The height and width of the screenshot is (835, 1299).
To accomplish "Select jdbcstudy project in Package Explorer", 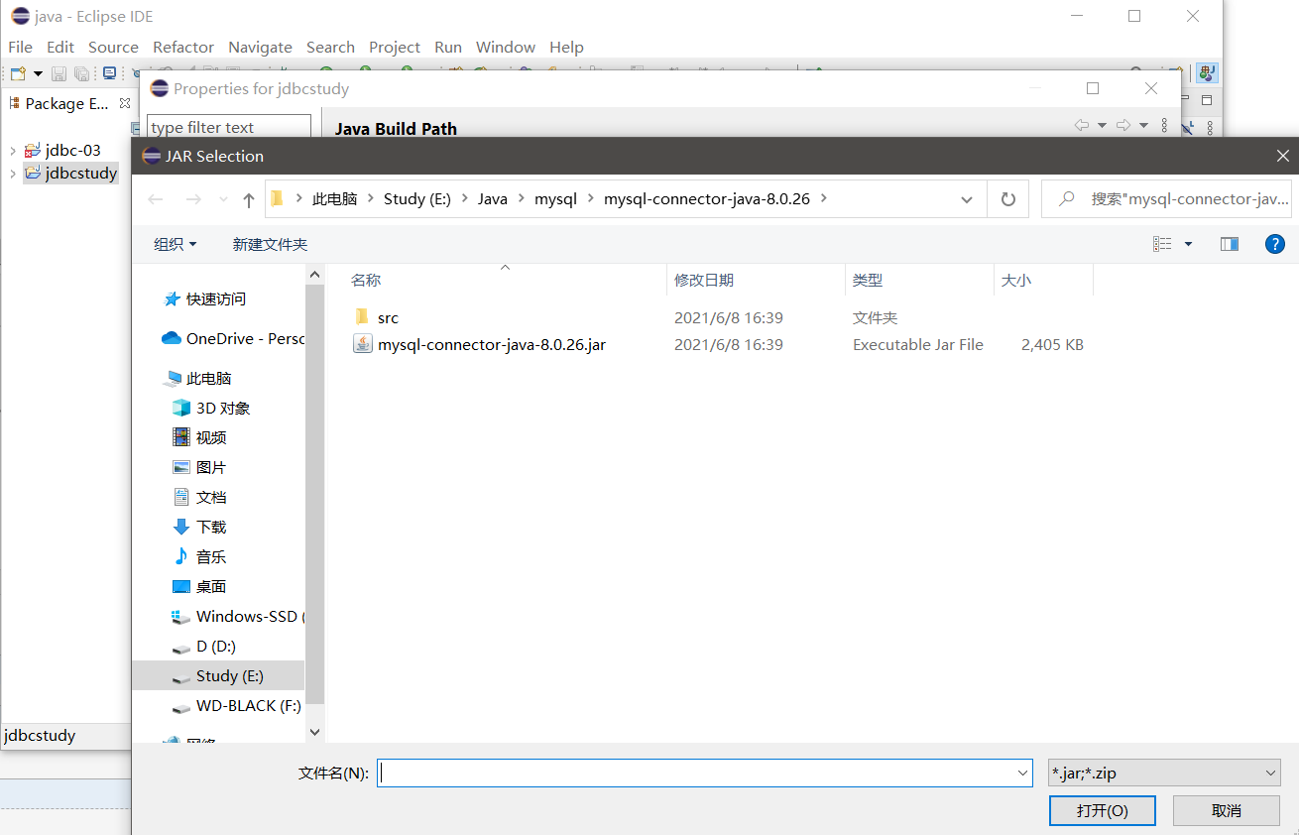I will 70,174.
